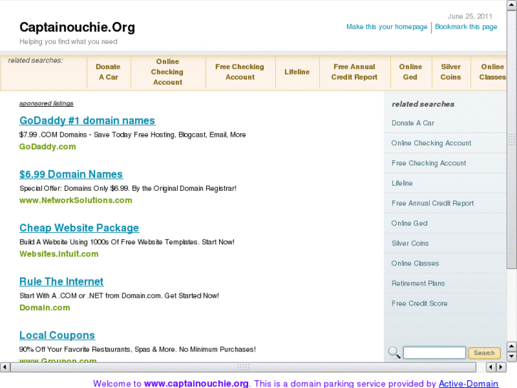Select 'Donate A Car' in top bar
This screenshot has width=517, height=388.
108,72
